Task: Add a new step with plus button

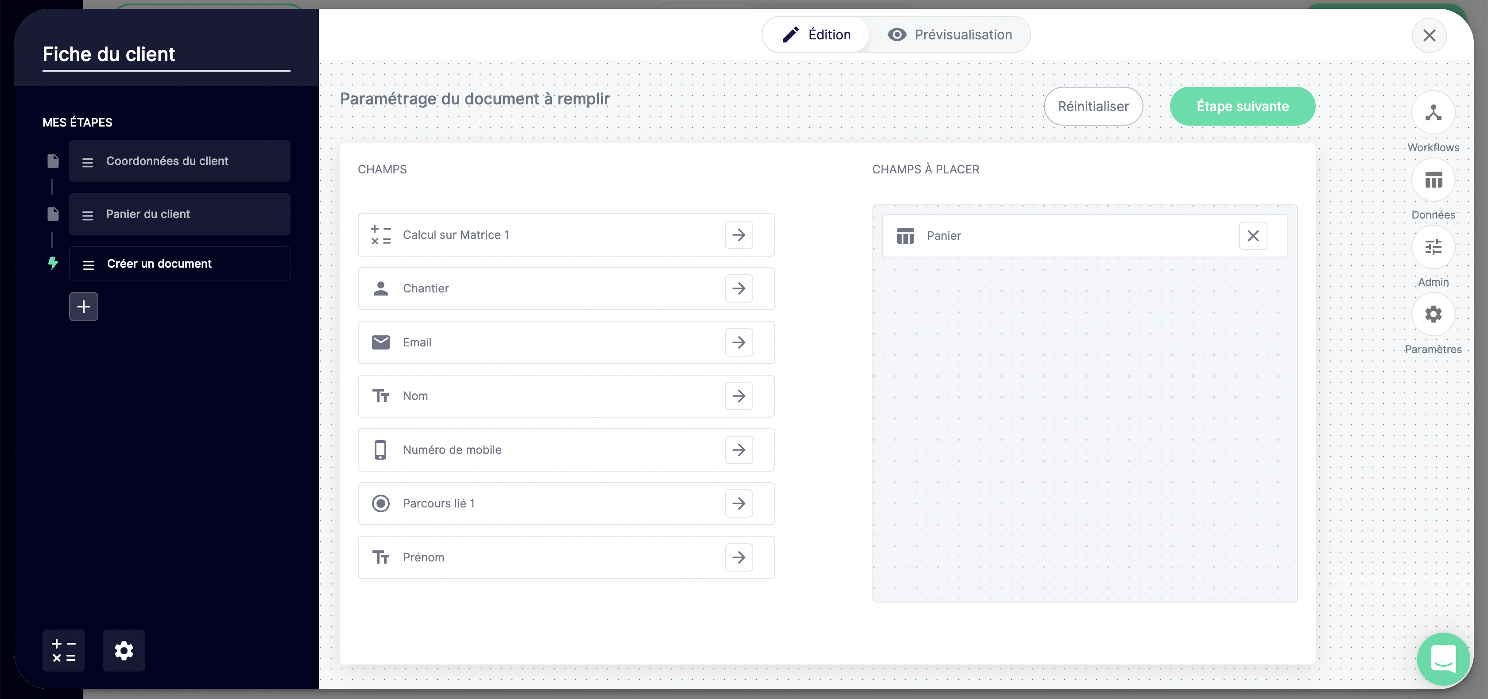Action: (x=84, y=307)
